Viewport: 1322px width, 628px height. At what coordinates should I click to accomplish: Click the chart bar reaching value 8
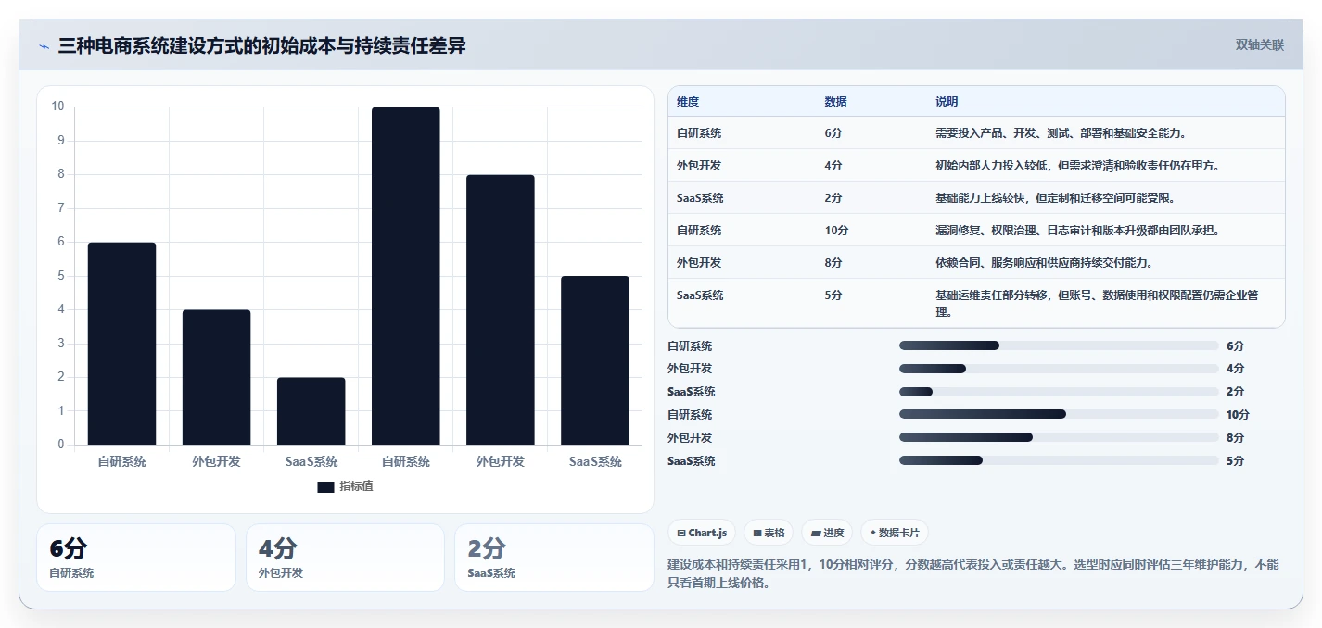pyautogui.click(x=500, y=309)
